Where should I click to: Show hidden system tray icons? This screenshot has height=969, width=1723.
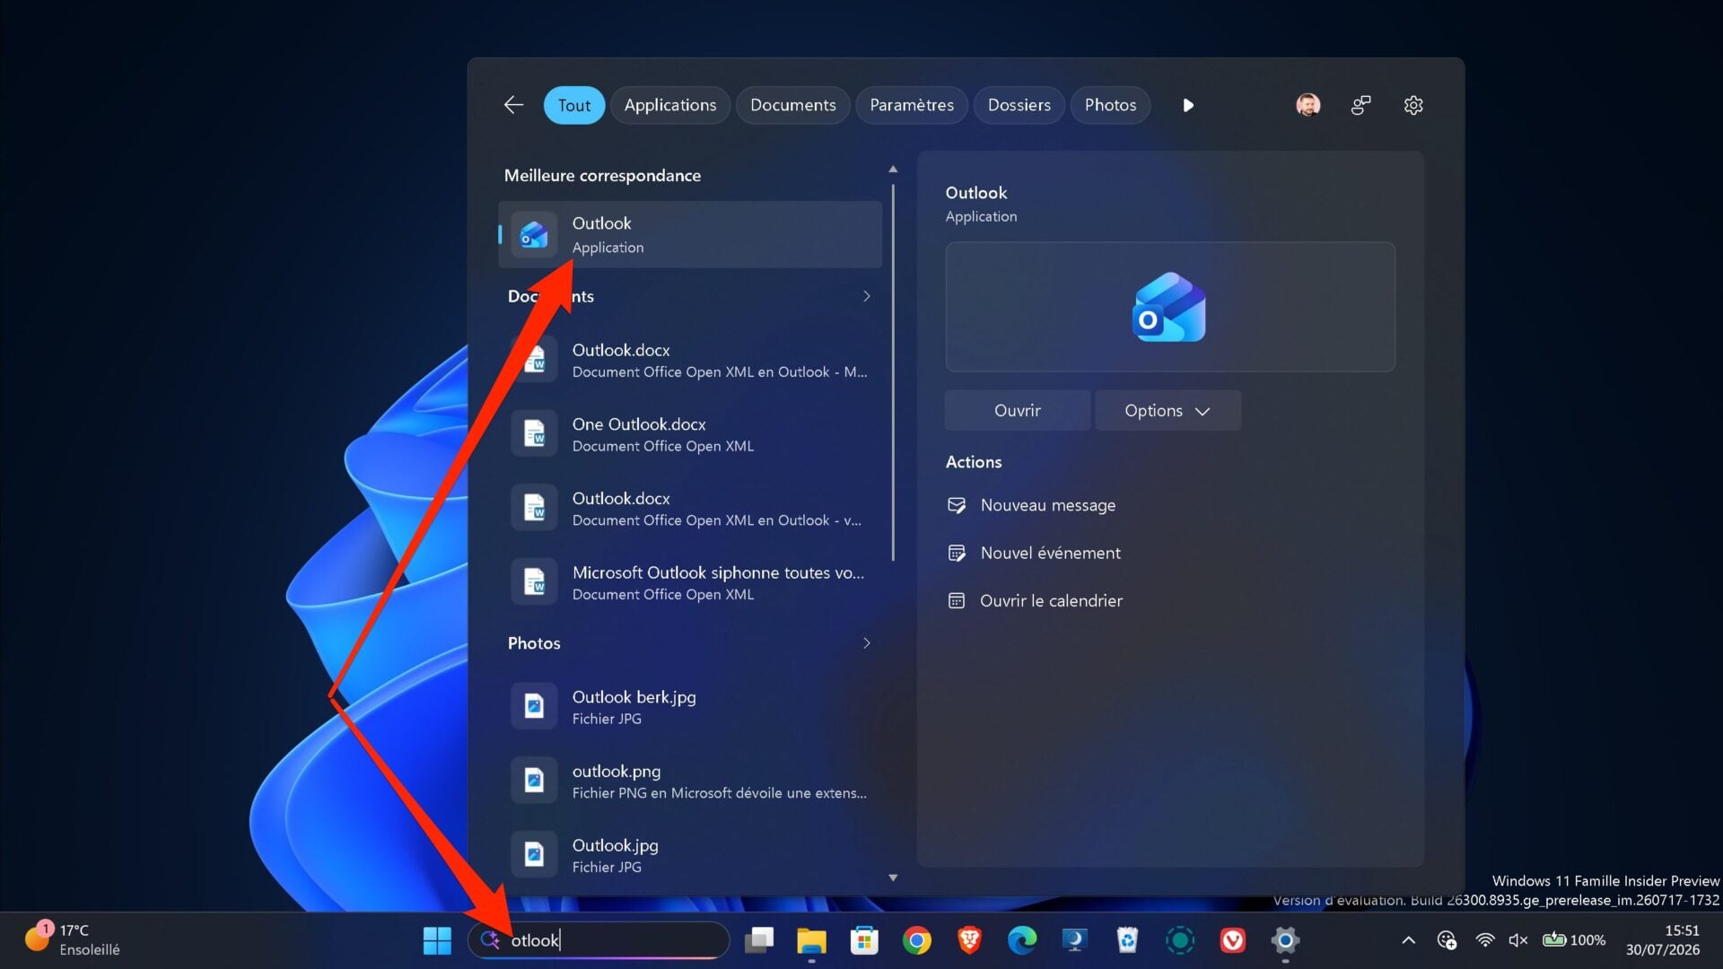pyautogui.click(x=1408, y=939)
